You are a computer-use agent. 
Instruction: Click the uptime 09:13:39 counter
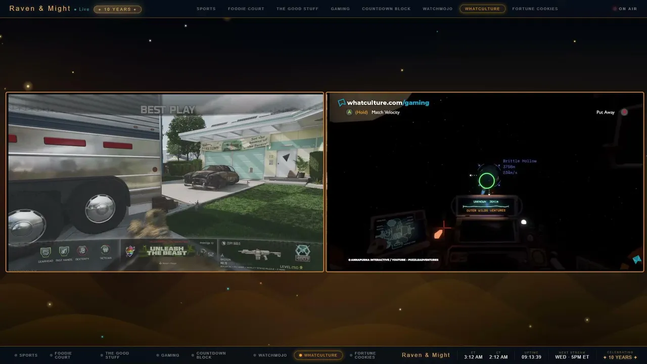click(531, 355)
